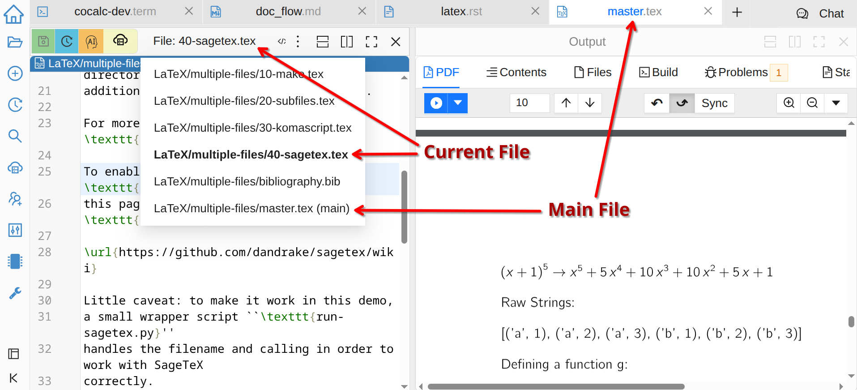
Task: Expand the build options dropdown arrow
Action: 458,103
